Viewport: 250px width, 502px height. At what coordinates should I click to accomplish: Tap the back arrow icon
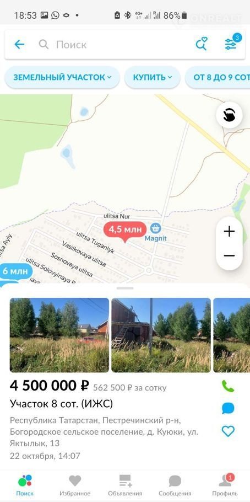pyautogui.click(x=19, y=44)
